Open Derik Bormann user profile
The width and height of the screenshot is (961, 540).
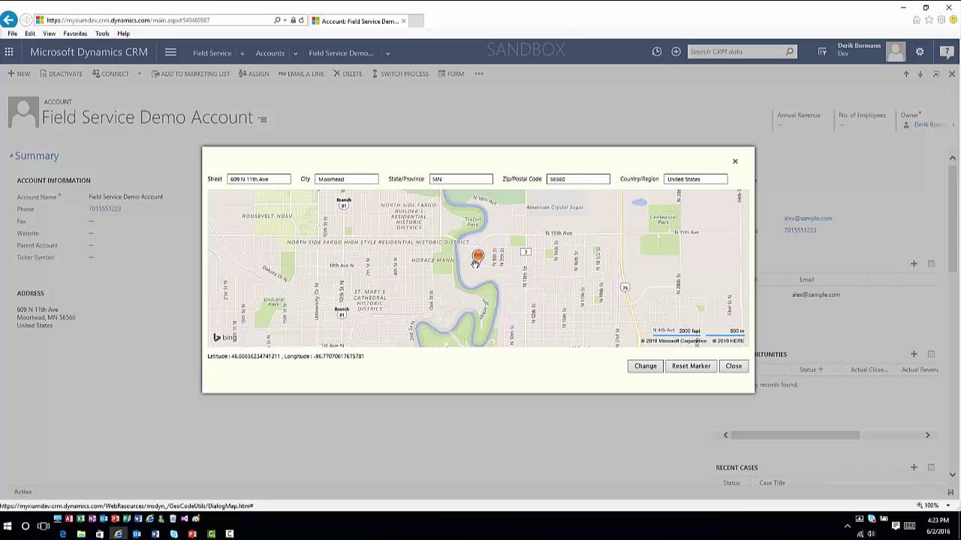pyautogui.click(x=871, y=49)
